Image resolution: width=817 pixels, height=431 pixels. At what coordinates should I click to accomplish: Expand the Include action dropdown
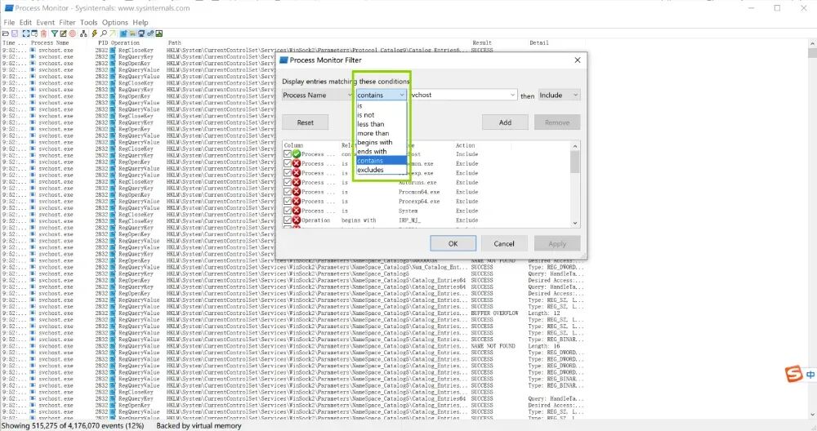tap(559, 96)
